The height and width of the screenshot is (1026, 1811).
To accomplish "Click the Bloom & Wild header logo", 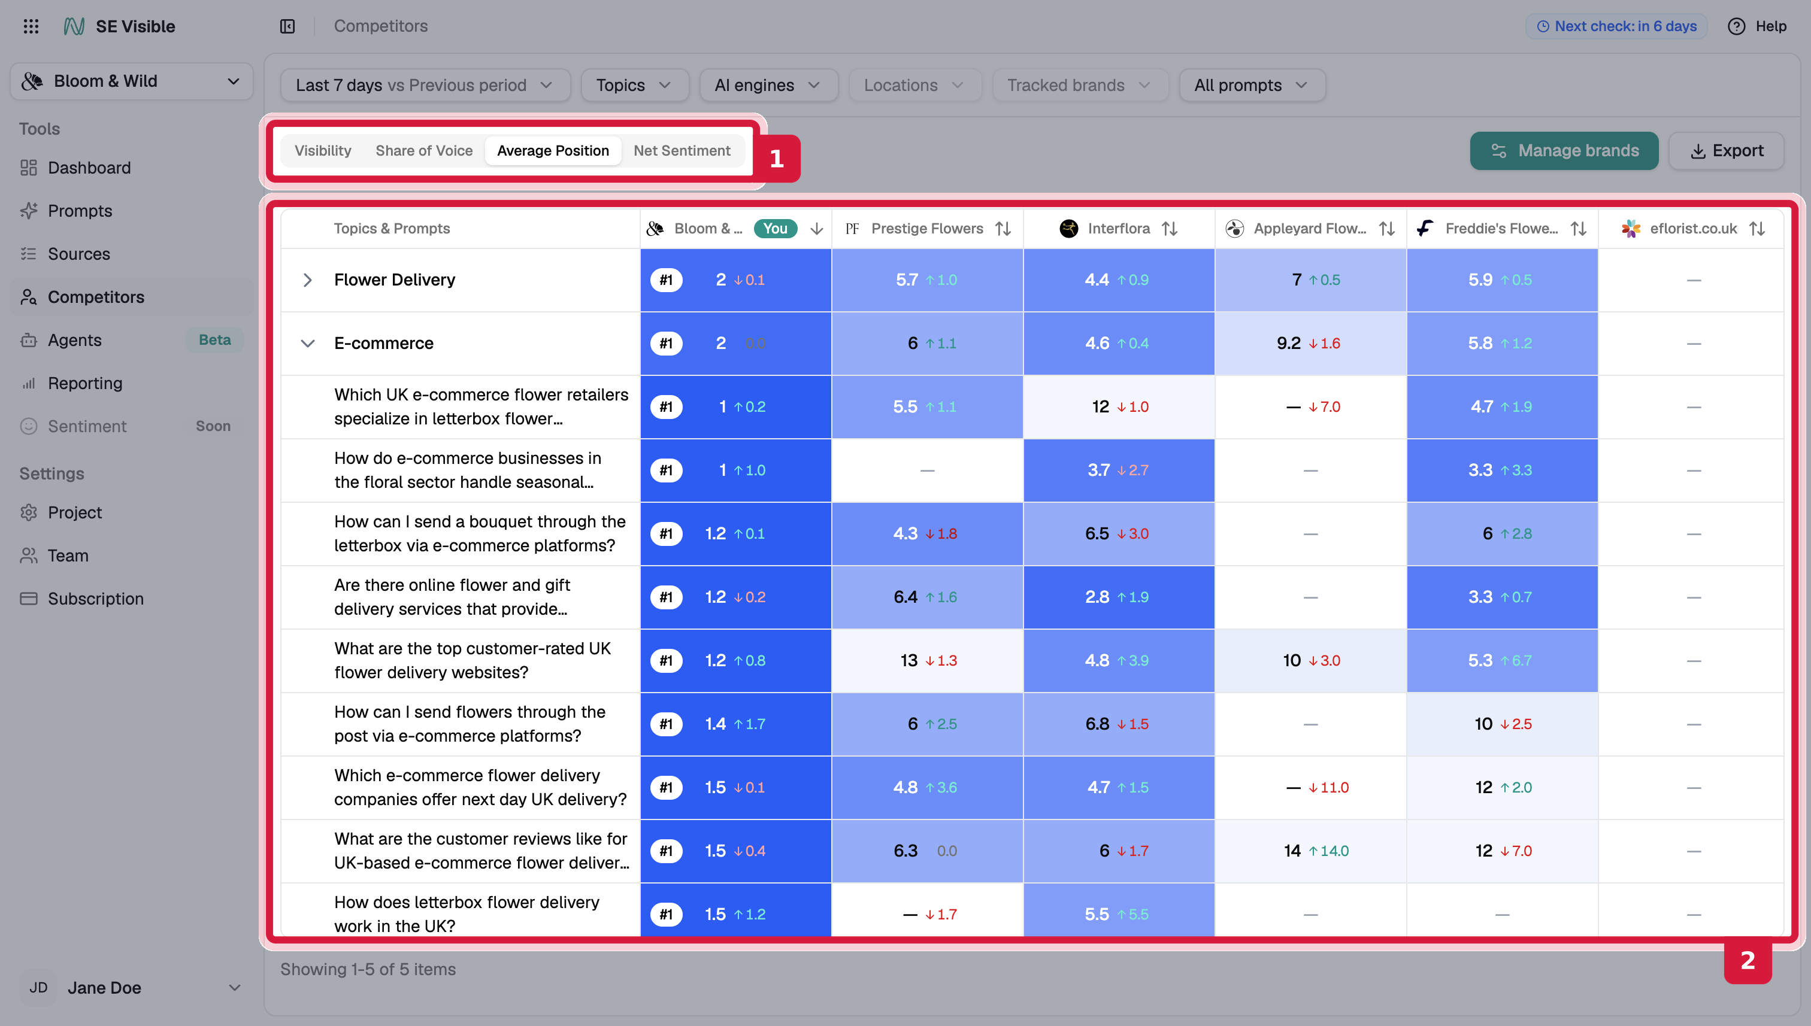I will 655,228.
